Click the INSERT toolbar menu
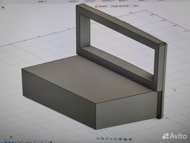This screenshot has width=190, height=143. [x=142, y=1]
